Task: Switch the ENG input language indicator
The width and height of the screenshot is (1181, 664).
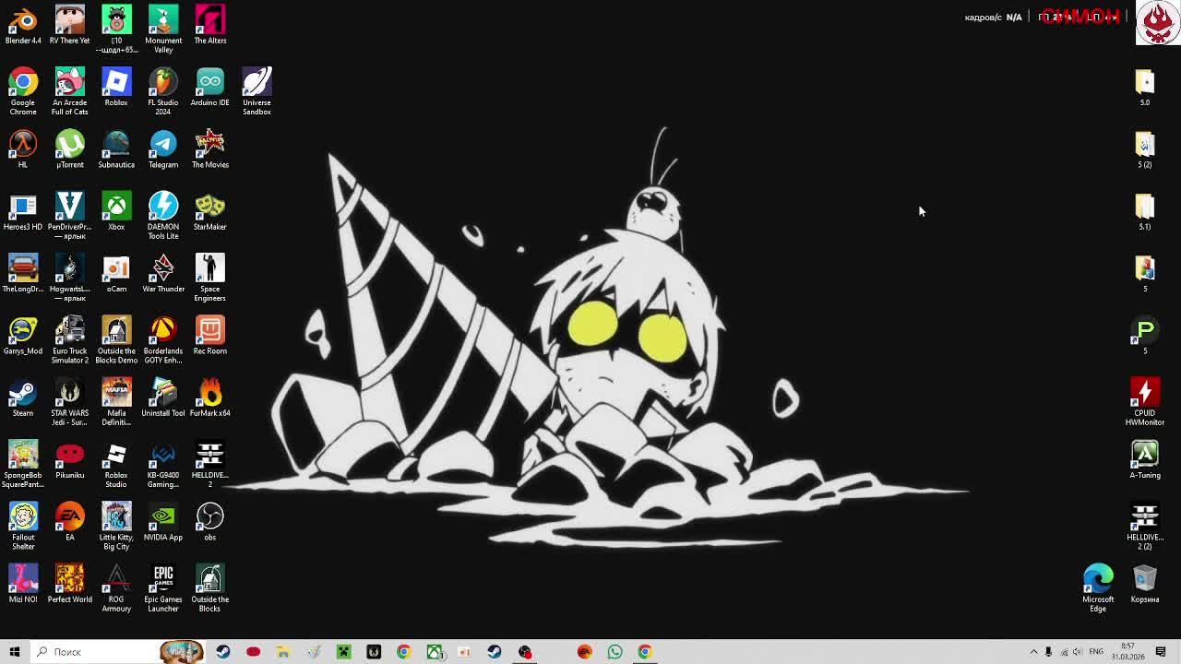Action: pos(1098,652)
